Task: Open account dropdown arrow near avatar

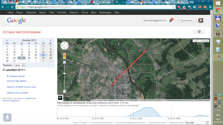Action: tap(204, 21)
